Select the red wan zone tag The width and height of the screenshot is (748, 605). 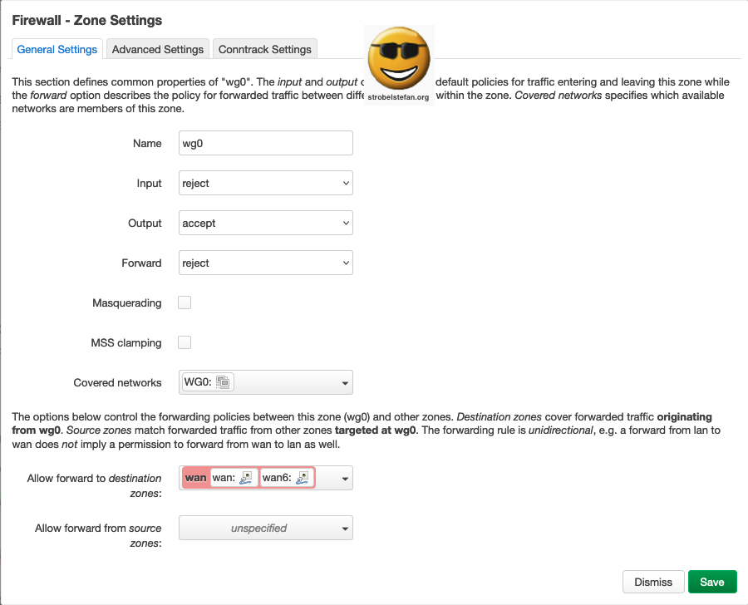pos(195,477)
